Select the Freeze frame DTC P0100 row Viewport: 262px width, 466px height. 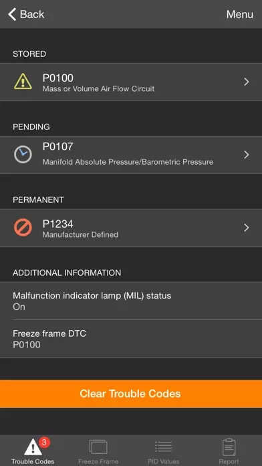click(x=131, y=339)
